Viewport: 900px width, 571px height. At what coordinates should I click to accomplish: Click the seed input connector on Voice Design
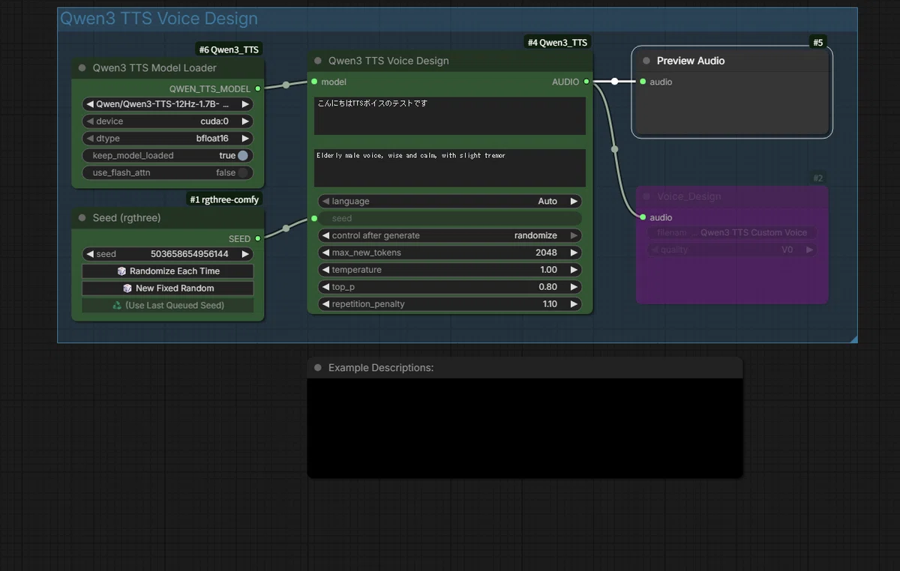pos(314,218)
